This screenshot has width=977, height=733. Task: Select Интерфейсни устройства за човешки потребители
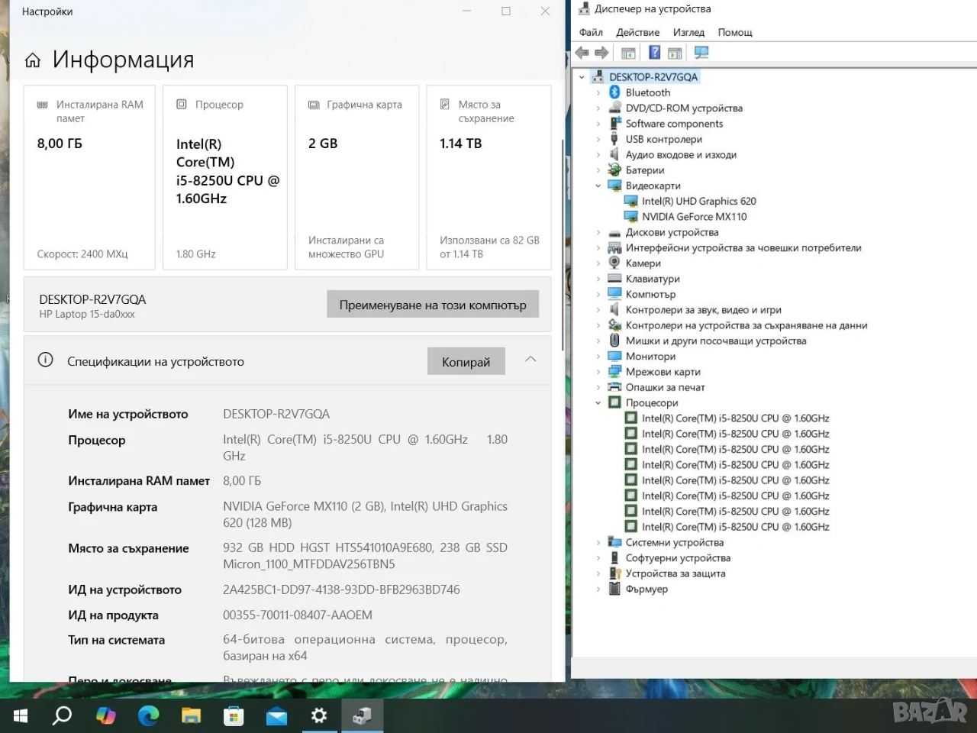743,247
